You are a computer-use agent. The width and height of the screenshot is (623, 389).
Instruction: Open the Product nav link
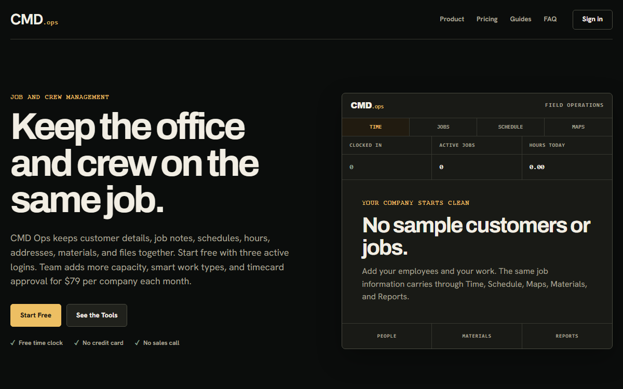tap(452, 19)
